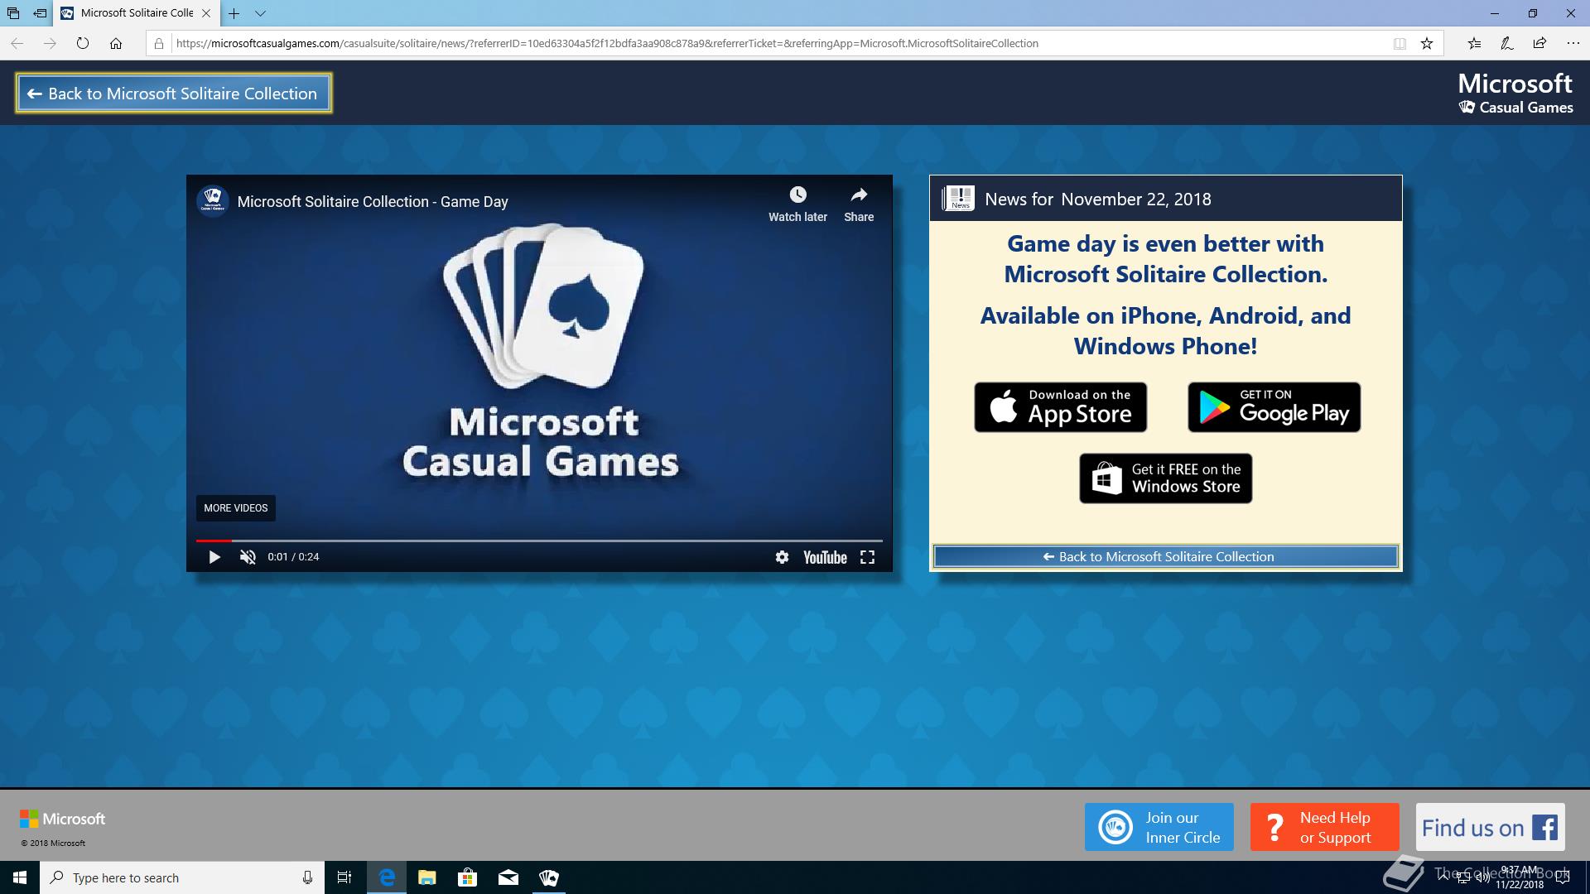Viewport: 1590px width, 894px height.
Task: Share the video via arrow icon
Action: point(859,195)
